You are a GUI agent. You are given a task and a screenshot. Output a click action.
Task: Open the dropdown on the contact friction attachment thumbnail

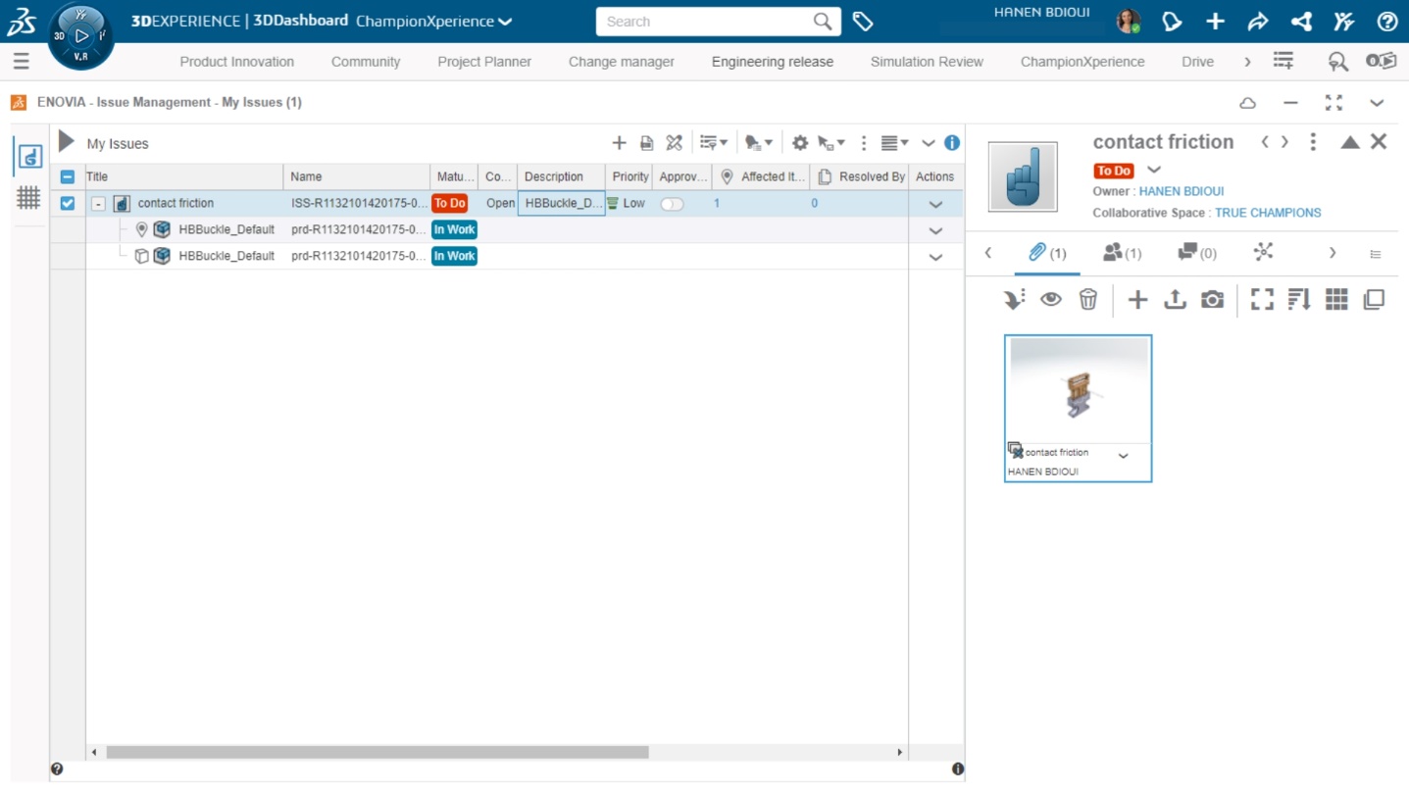click(1124, 456)
